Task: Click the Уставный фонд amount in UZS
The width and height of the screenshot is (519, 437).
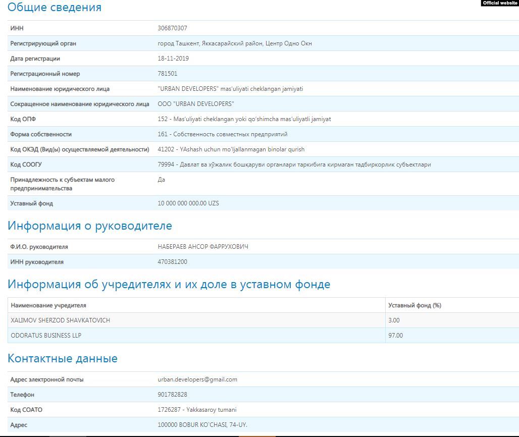Action: pyautogui.click(x=188, y=203)
